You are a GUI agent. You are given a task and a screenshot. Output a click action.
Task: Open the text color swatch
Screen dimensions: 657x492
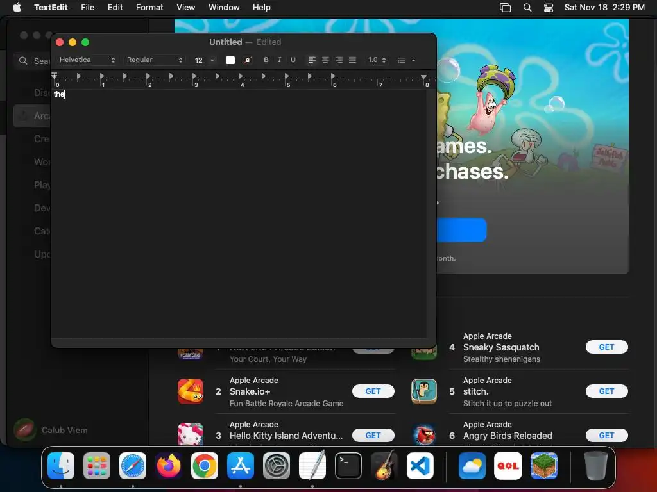(x=230, y=60)
